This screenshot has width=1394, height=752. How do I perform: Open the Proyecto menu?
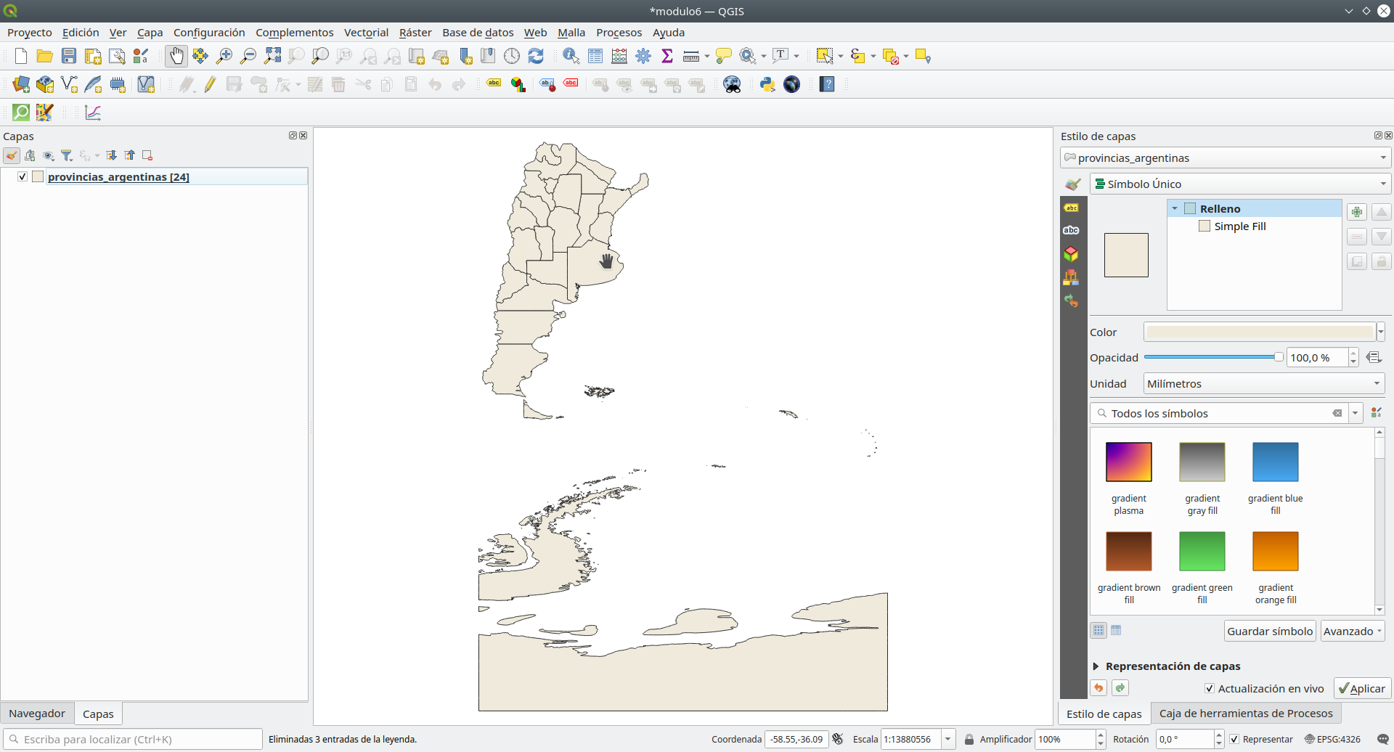pyautogui.click(x=30, y=33)
